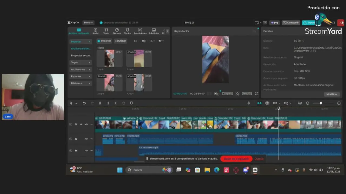The width and height of the screenshot is (346, 194).
Task: Click the Ocultar link
Action: pyautogui.click(x=259, y=159)
